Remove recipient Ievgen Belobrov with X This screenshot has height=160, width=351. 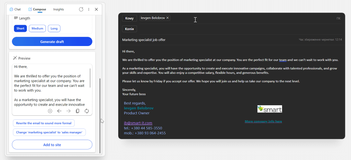click(168, 18)
